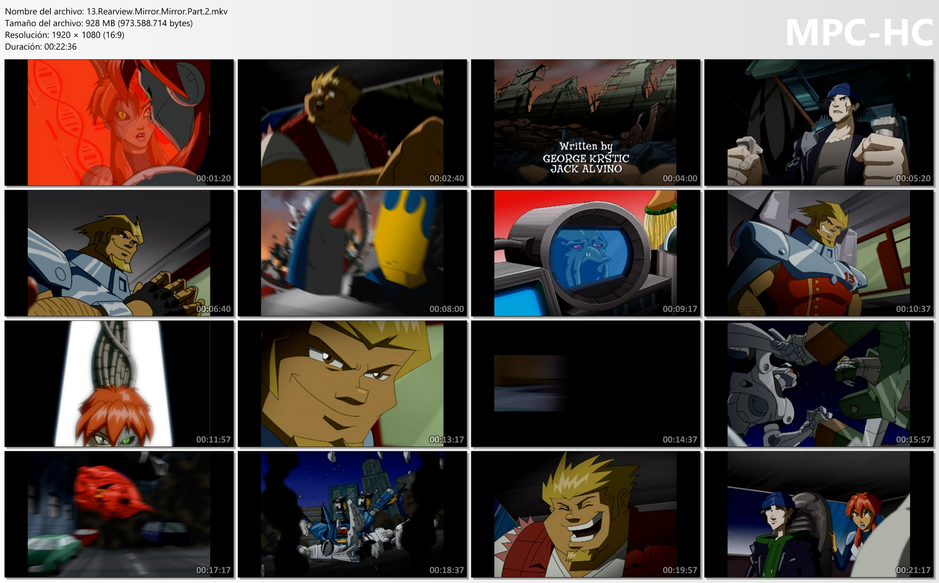Select the thumbnail timestamped 00:02:40
The image size is (939, 583).
point(352,122)
